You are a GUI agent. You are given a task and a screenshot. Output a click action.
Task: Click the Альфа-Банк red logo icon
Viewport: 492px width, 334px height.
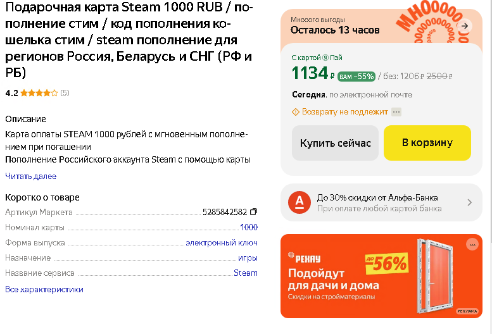300,202
